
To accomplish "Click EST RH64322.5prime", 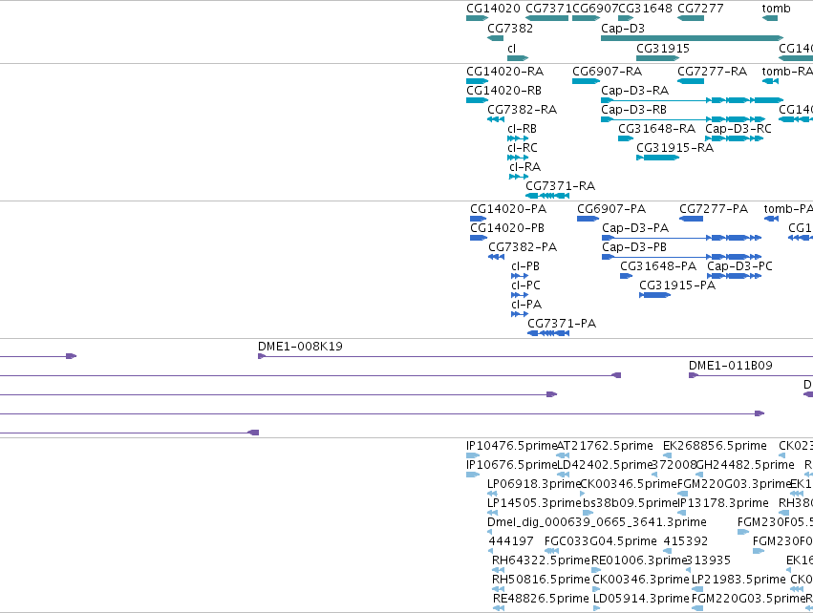I will click(x=499, y=570).
